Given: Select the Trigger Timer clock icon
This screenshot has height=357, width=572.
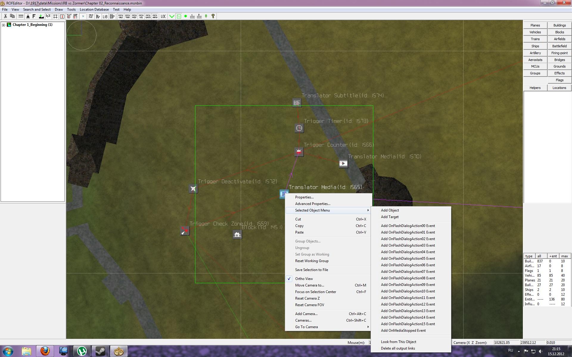Looking at the screenshot, I should tap(299, 128).
